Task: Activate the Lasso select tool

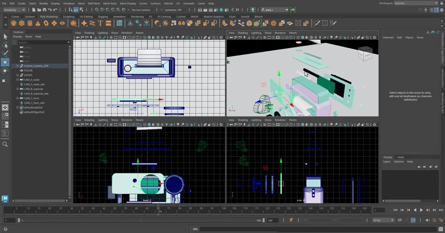Action: pos(5,45)
